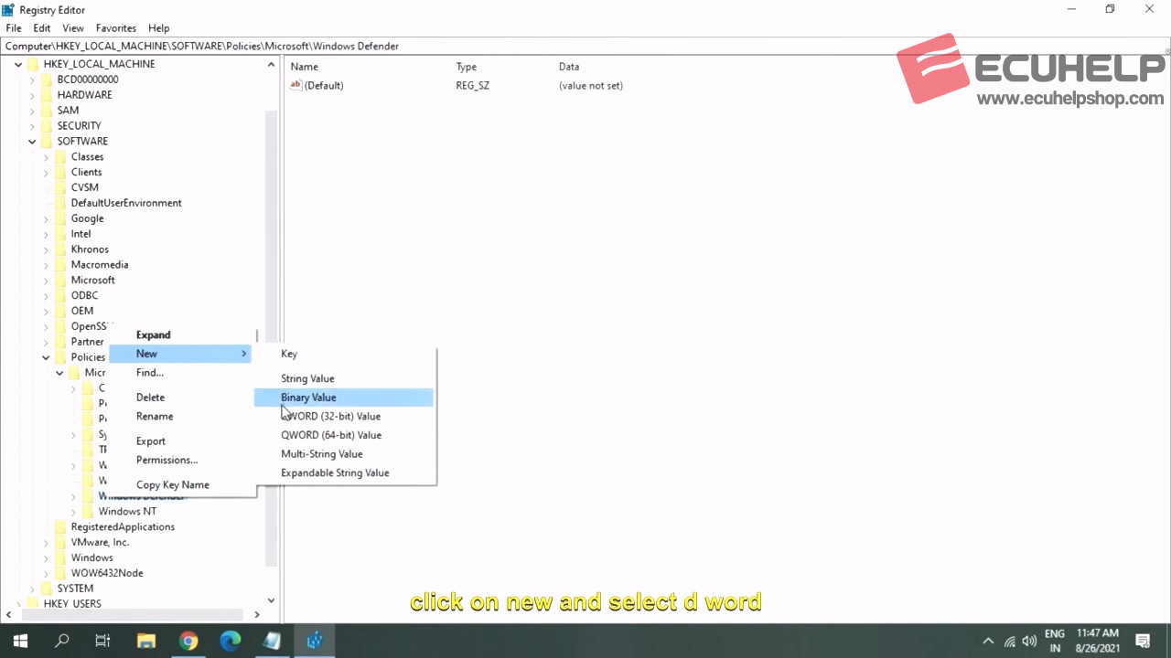Select the HARDWARE folder icon

click(47, 95)
